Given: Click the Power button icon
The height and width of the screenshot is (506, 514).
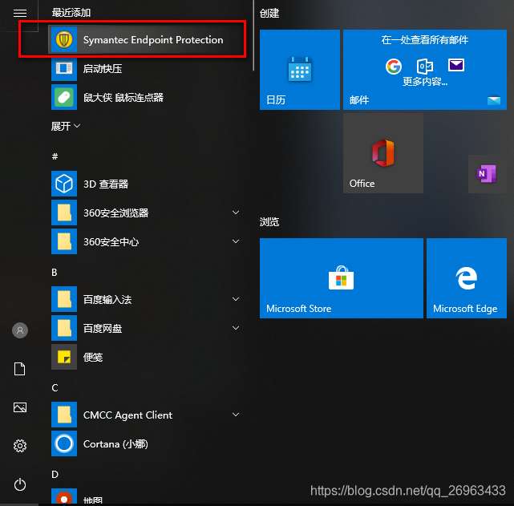Looking at the screenshot, I should 20,484.
